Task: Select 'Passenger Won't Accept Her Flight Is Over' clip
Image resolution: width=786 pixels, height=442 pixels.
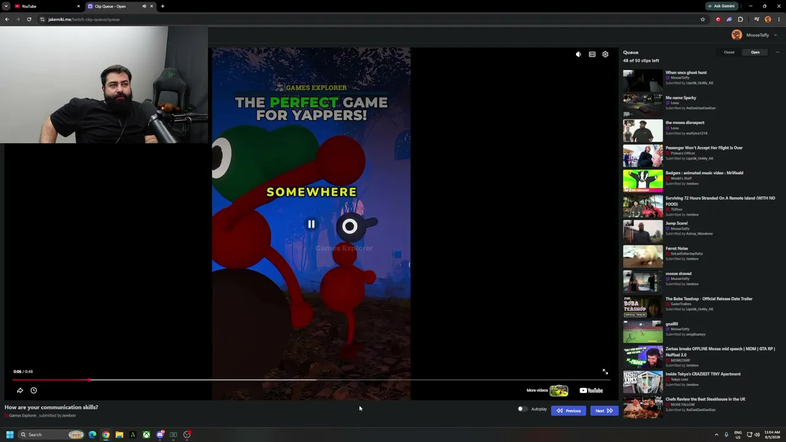Action: [704, 148]
